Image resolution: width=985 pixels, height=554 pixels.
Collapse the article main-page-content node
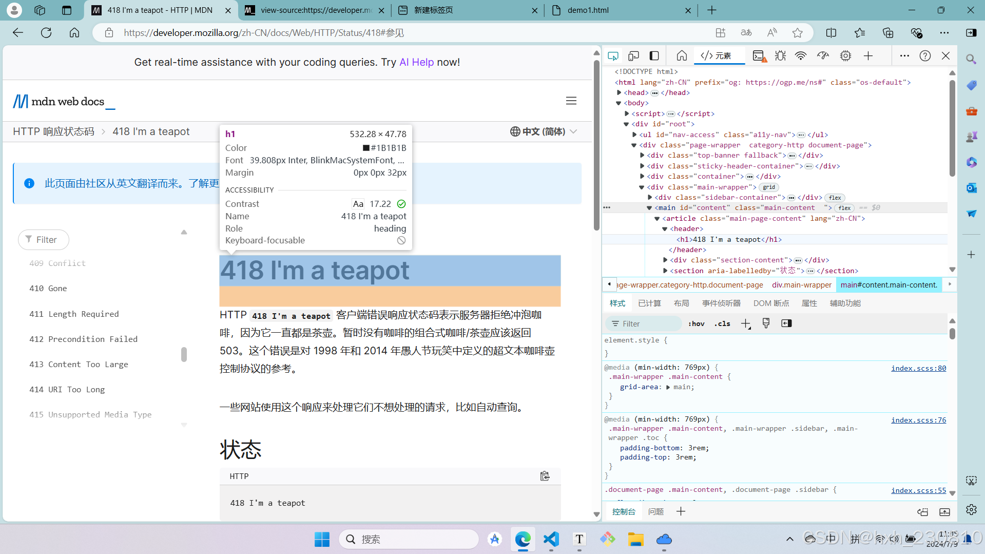coord(657,219)
